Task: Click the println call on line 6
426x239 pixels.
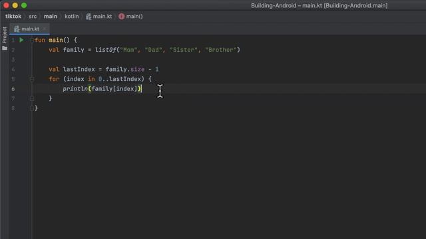Action: [x=75, y=89]
